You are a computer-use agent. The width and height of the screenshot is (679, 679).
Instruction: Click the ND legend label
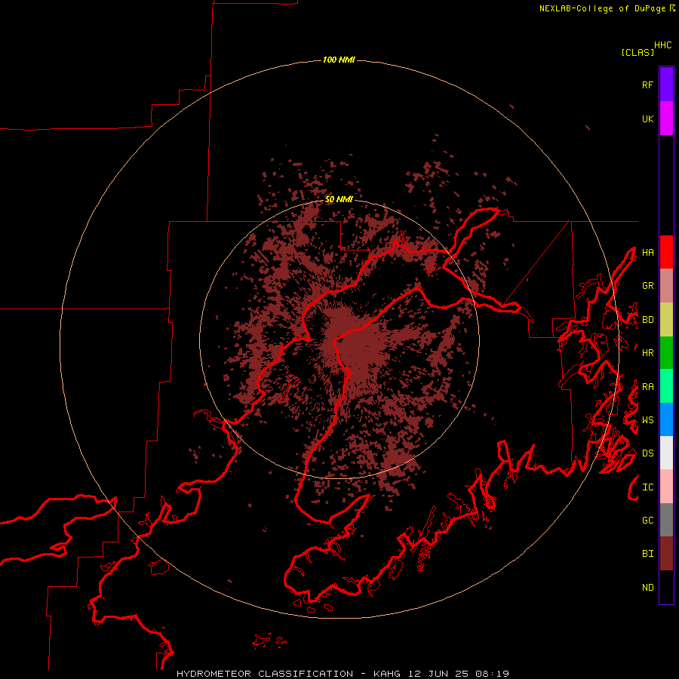tap(647, 587)
